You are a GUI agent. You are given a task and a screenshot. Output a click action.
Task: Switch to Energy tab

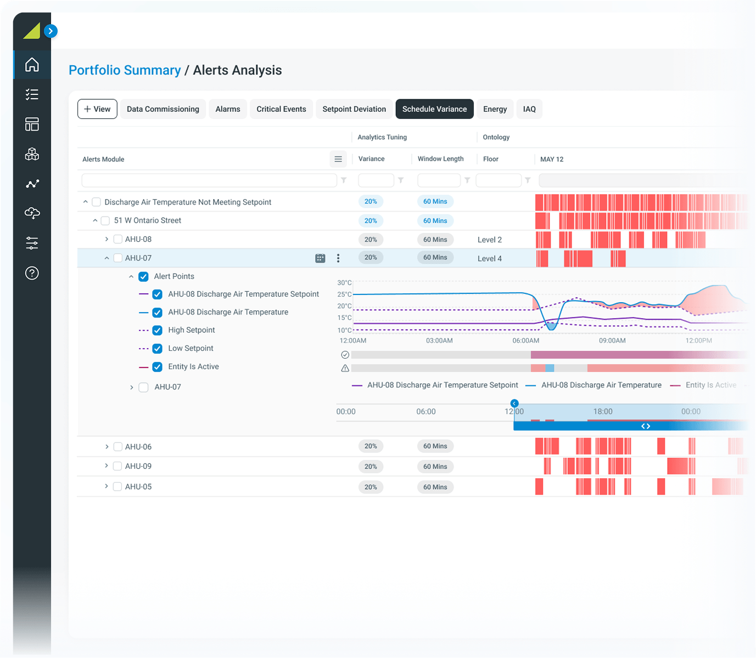point(495,109)
